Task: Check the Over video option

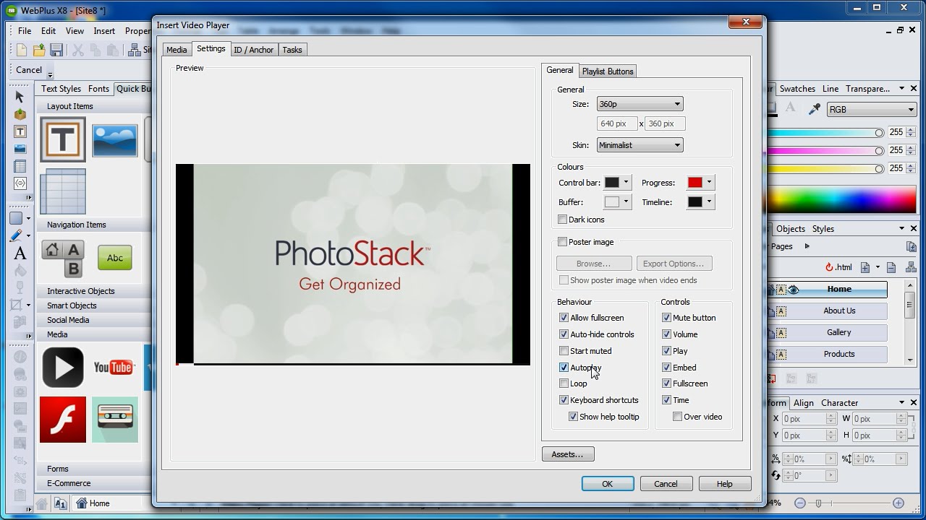Action: [677, 417]
